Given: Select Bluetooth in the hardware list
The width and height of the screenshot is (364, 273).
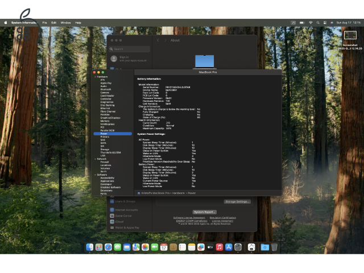Looking at the screenshot, I should 106,89.
